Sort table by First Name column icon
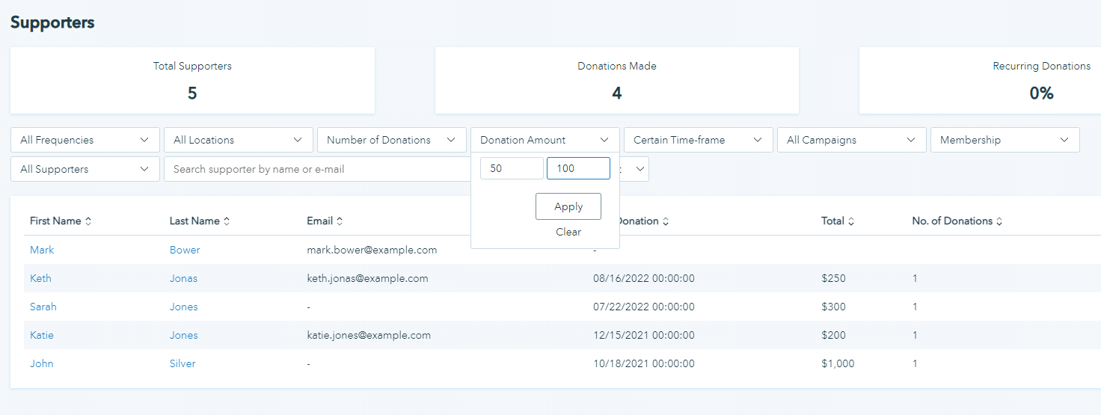The width and height of the screenshot is (1101, 415). [x=88, y=221]
